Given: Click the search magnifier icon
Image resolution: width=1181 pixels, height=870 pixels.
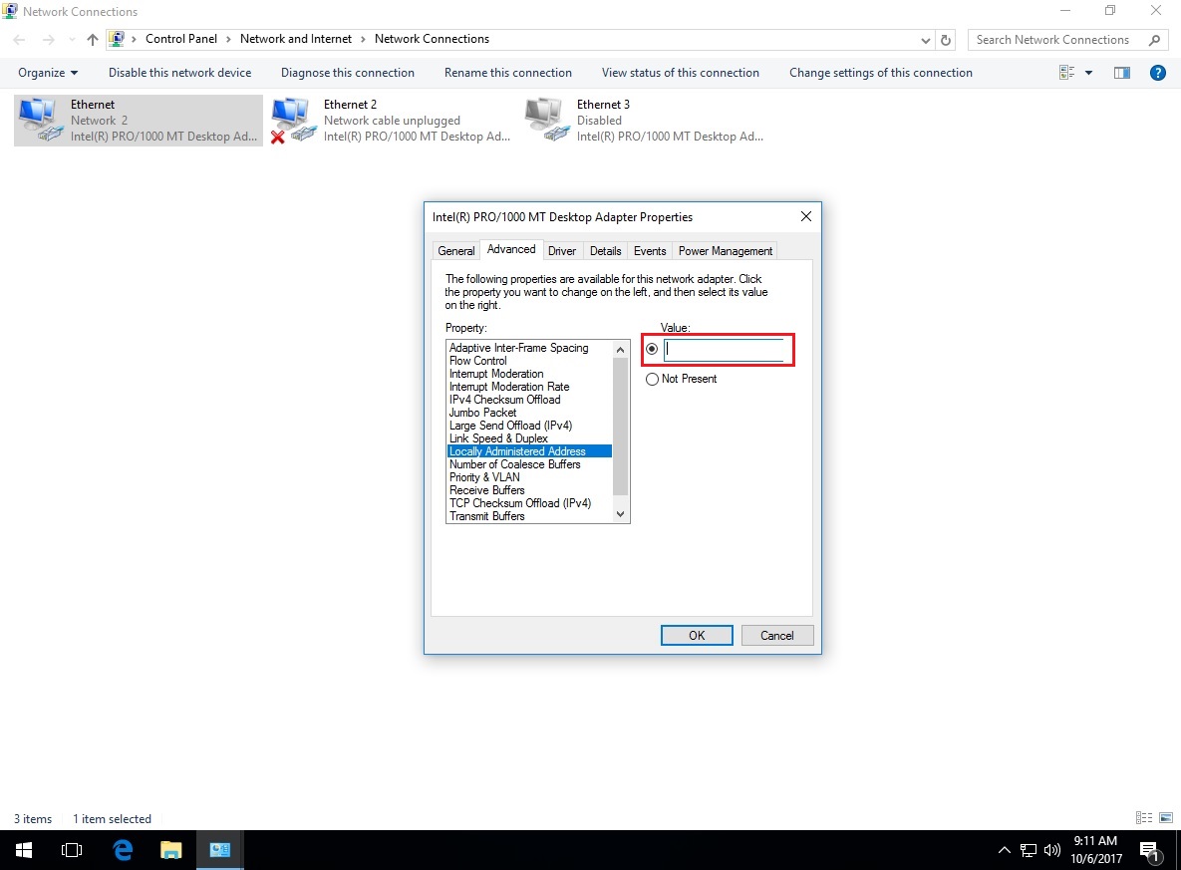Looking at the screenshot, I should click(1155, 40).
